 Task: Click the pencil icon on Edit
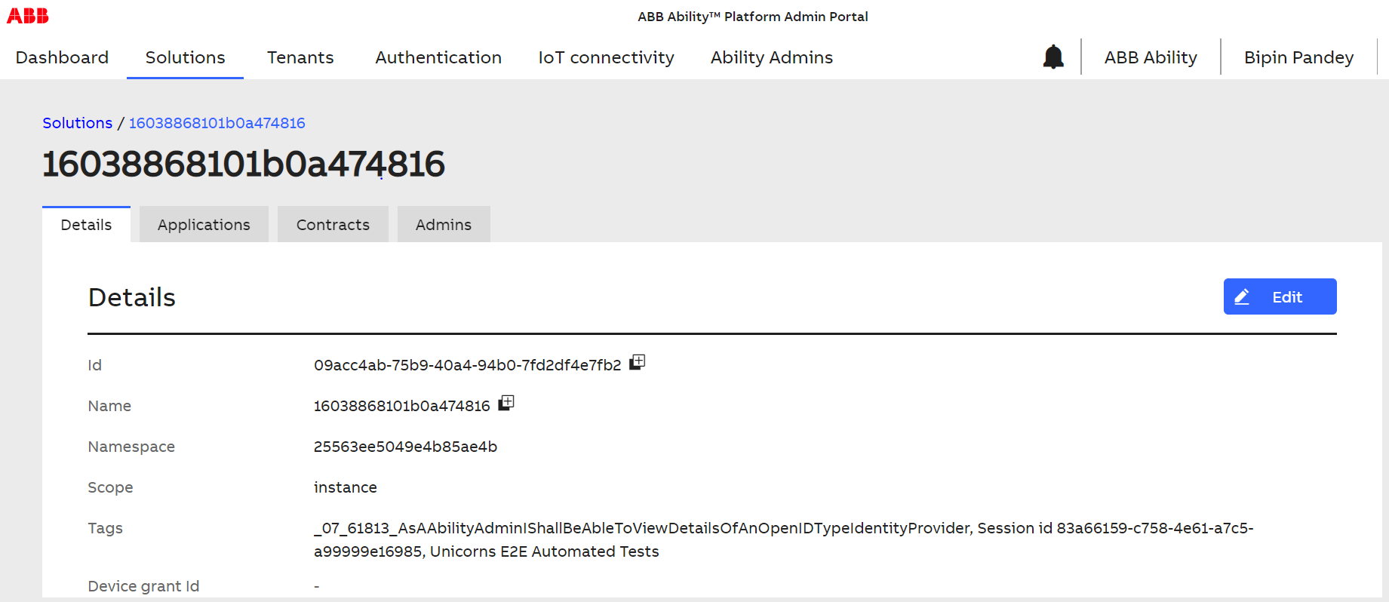(1242, 297)
